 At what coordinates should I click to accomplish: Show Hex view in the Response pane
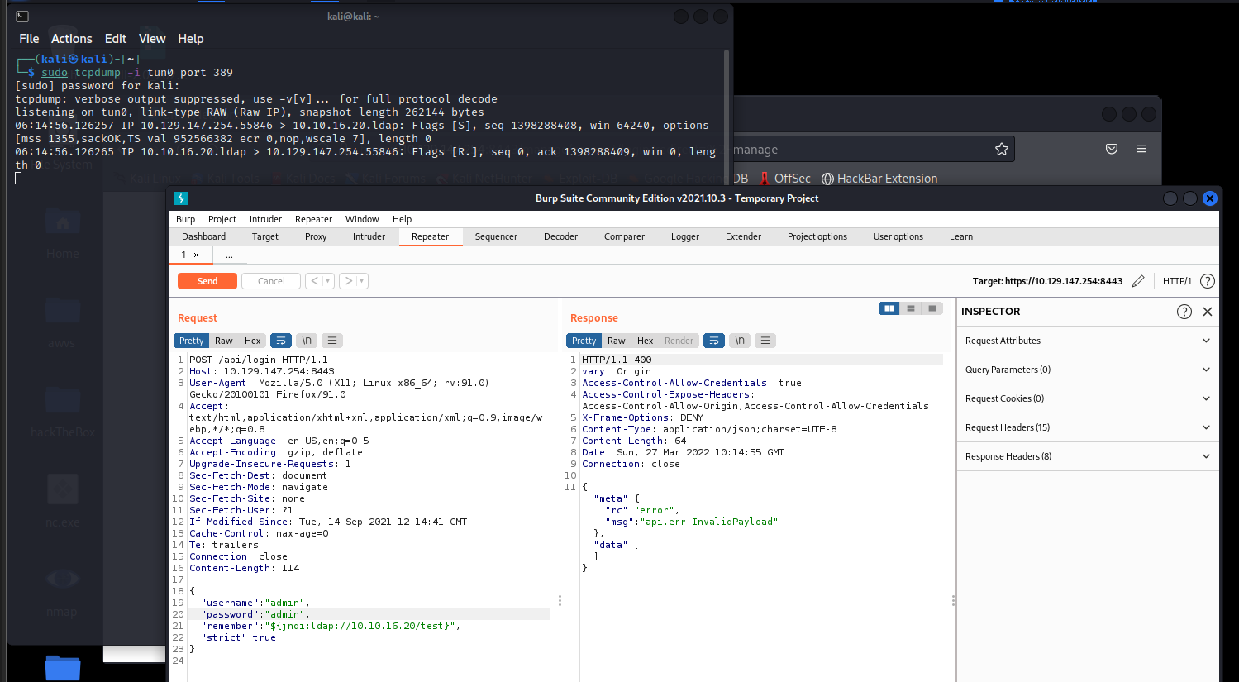[x=646, y=341]
